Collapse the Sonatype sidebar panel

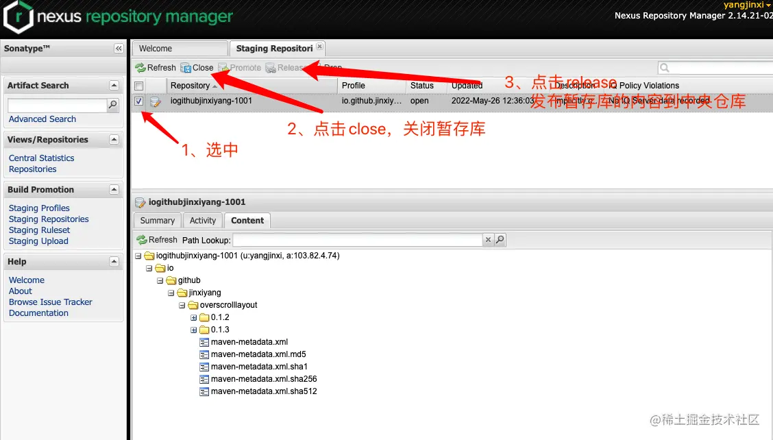[x=119, y=49]
